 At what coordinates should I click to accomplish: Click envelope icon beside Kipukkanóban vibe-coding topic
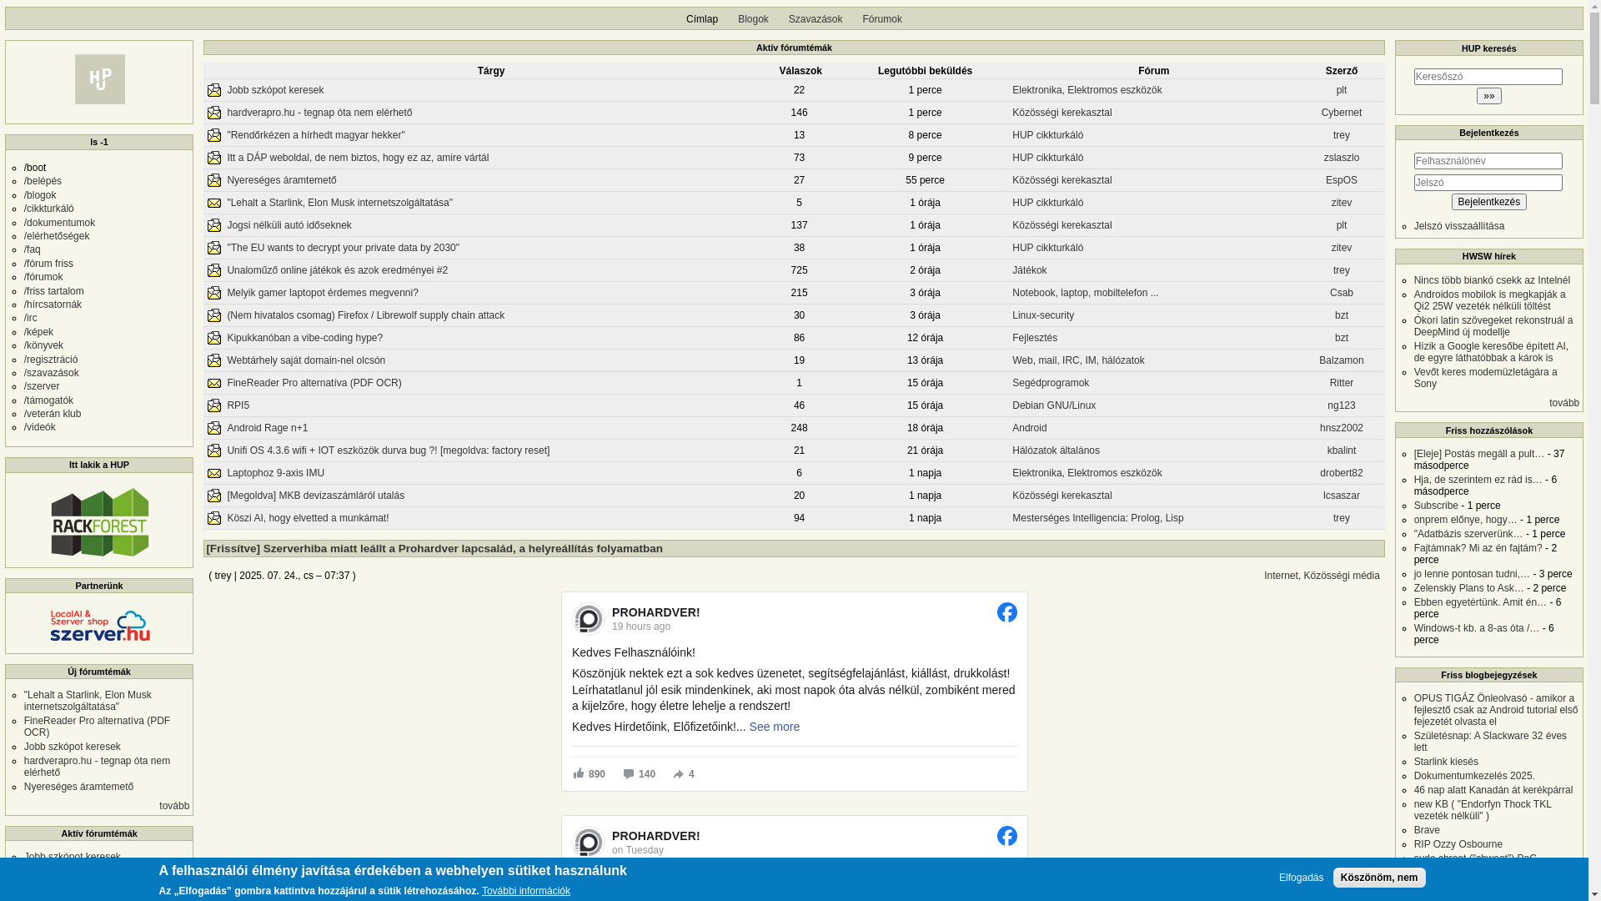(214, 338)
